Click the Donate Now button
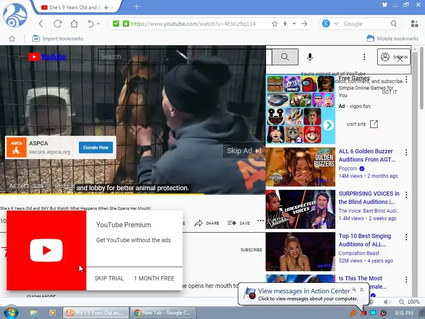Screen dimensions: 425x319 96,147
